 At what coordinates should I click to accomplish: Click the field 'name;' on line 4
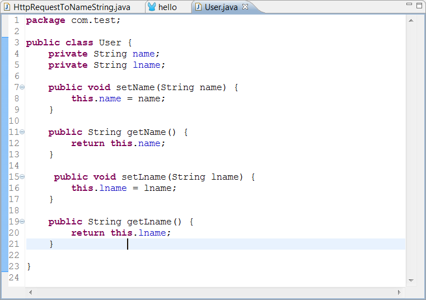point(146,54)
